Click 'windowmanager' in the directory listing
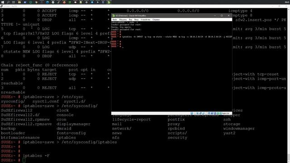The image size is (290, 163). point(239,129)
